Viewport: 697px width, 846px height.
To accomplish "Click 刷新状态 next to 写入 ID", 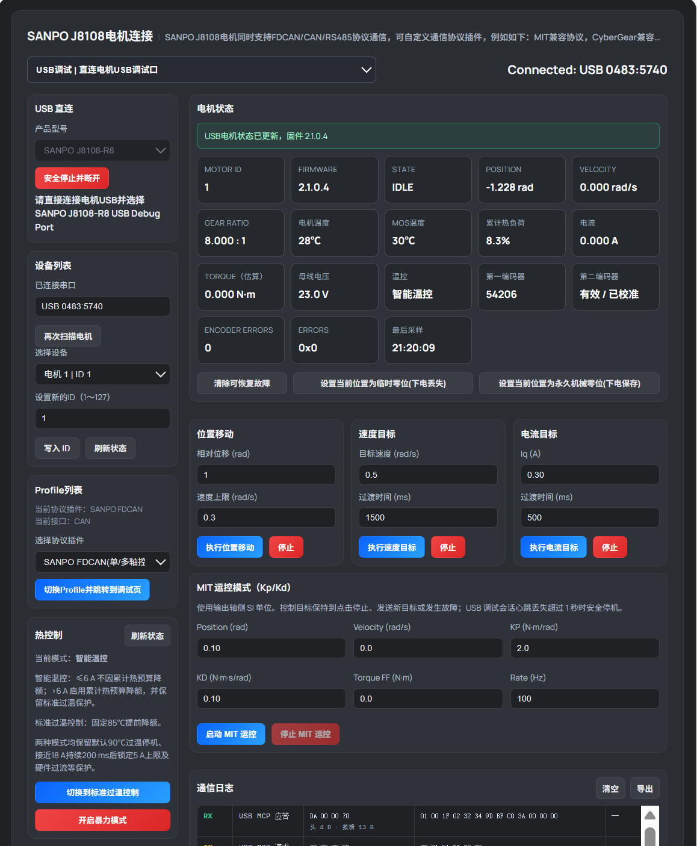I will 110,448.
